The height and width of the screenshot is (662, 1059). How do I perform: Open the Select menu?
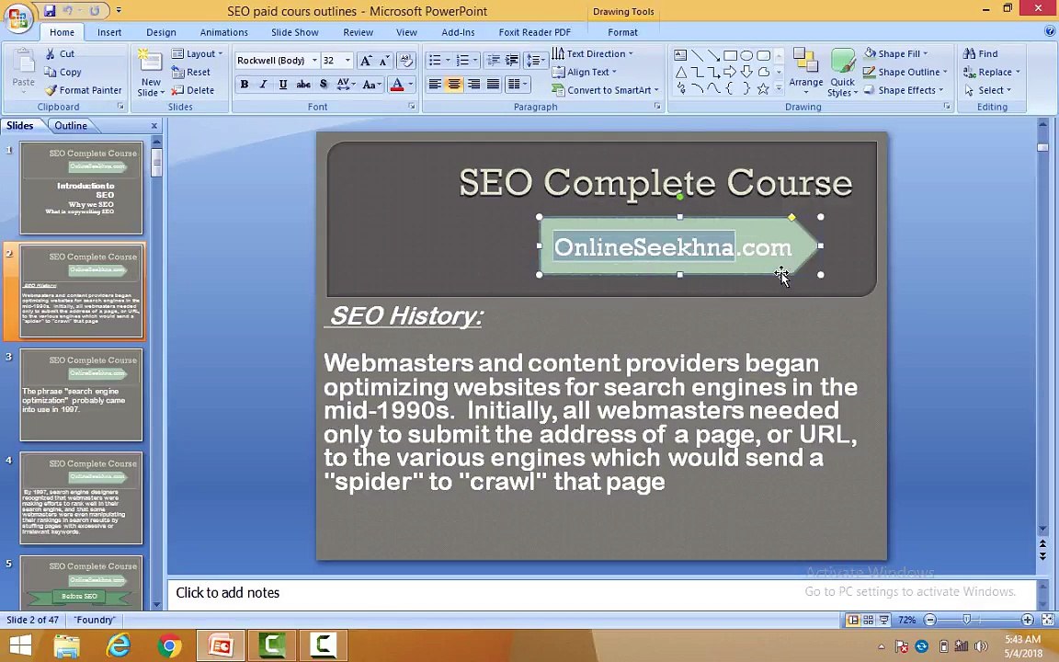tap(987, 90)
